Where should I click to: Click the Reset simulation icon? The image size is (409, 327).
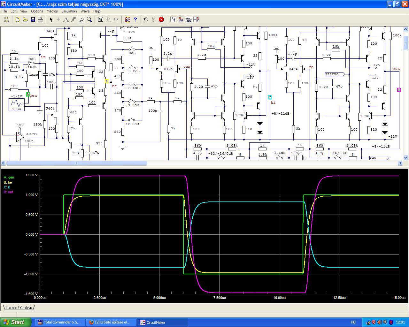146,19
